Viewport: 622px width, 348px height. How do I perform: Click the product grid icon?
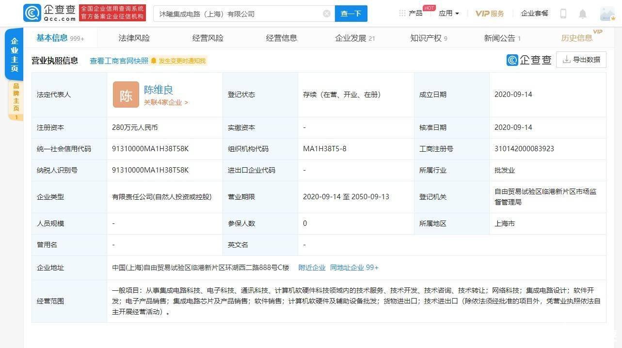(402, 14)
